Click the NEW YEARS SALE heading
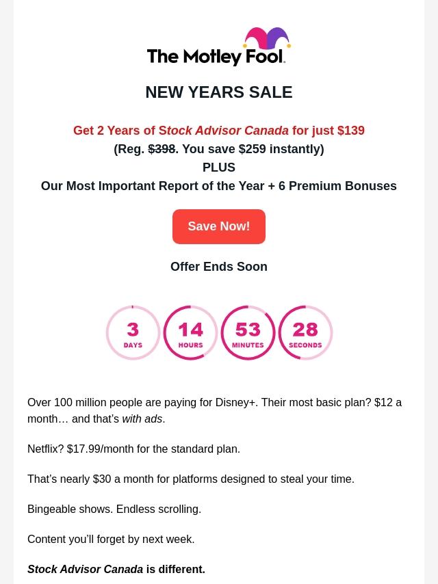This screenshot has width=438, height=584. click(x=219, y=92)
